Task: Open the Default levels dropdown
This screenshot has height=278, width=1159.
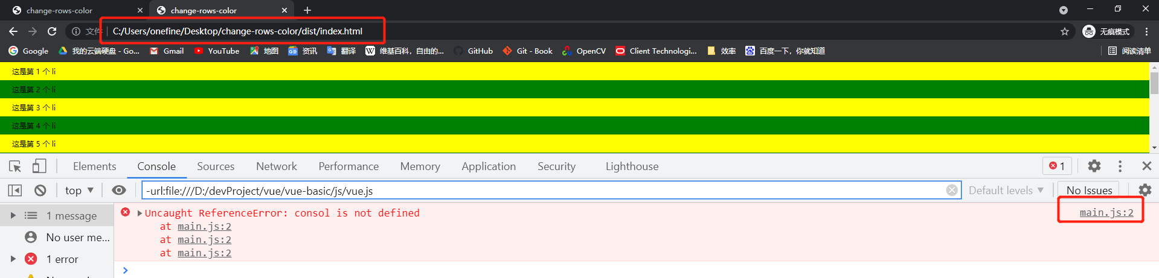Action: pos(1006,191)
